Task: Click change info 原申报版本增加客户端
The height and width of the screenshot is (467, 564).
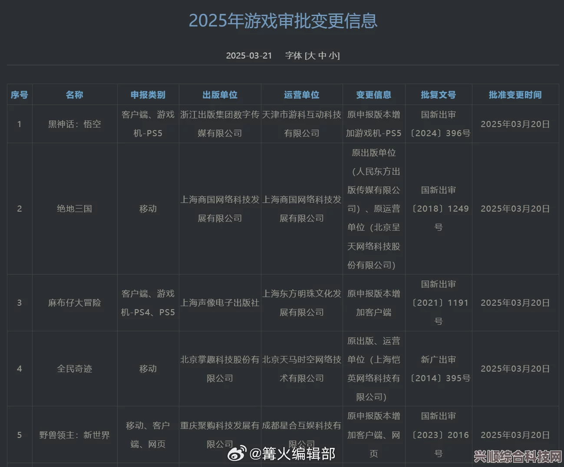Action: pos(374,303)
